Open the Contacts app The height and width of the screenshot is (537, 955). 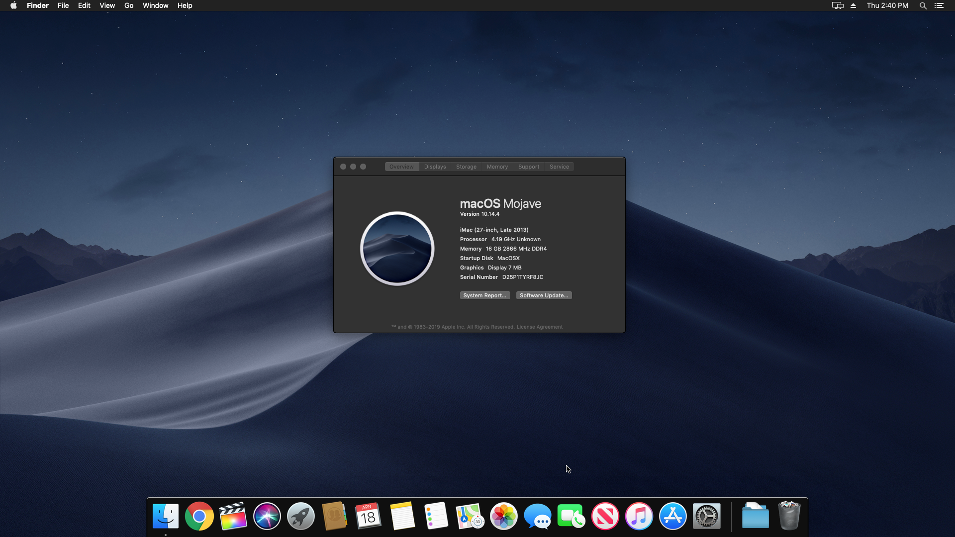point(334,516)
